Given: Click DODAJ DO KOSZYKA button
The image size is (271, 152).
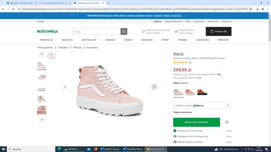Looking at the screenshot, I should [196, 122].
